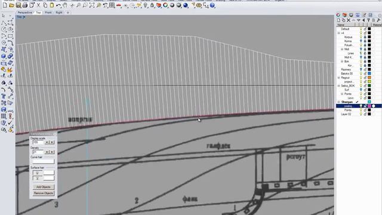This screenshot has width=382, height=215.
Task: Change the blue color swatch of Batoks 00 layer
Action: point(369,73)
